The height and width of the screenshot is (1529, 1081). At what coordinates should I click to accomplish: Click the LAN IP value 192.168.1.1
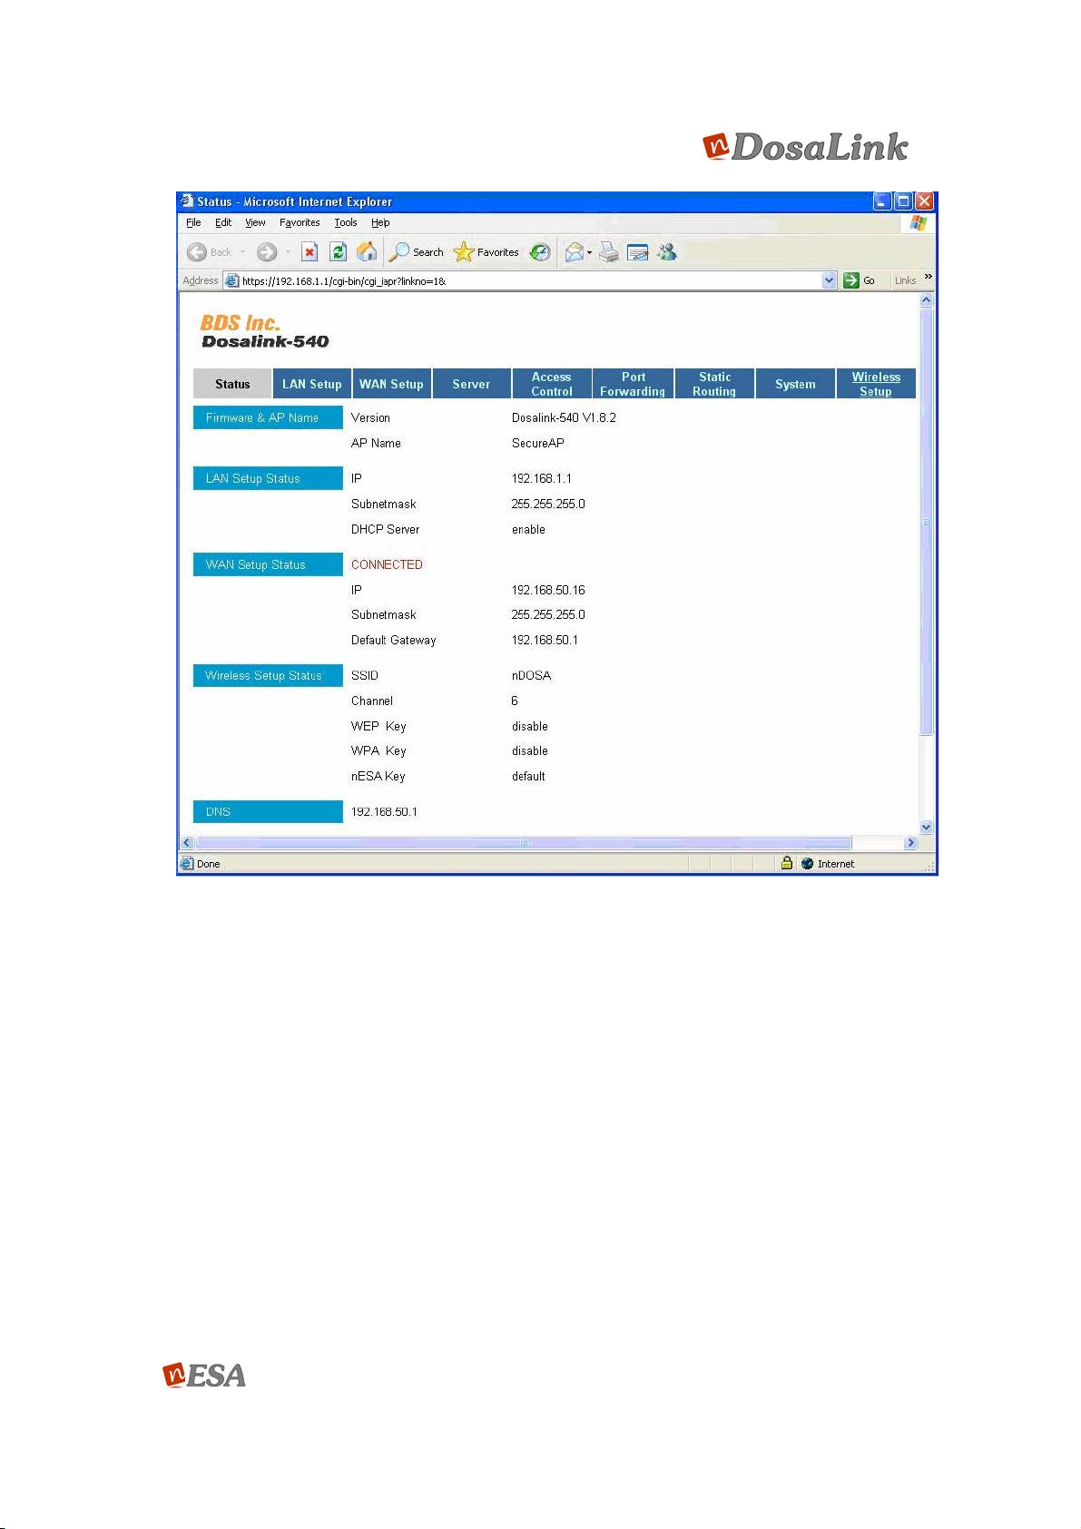coord(542,478)
